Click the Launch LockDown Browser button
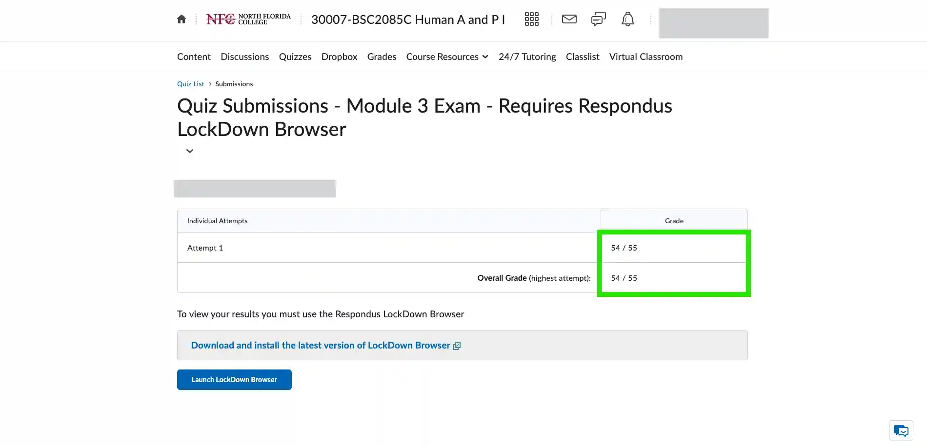This screenshot has width=927, height=446. pyautogui.click(x=234, y=380)
